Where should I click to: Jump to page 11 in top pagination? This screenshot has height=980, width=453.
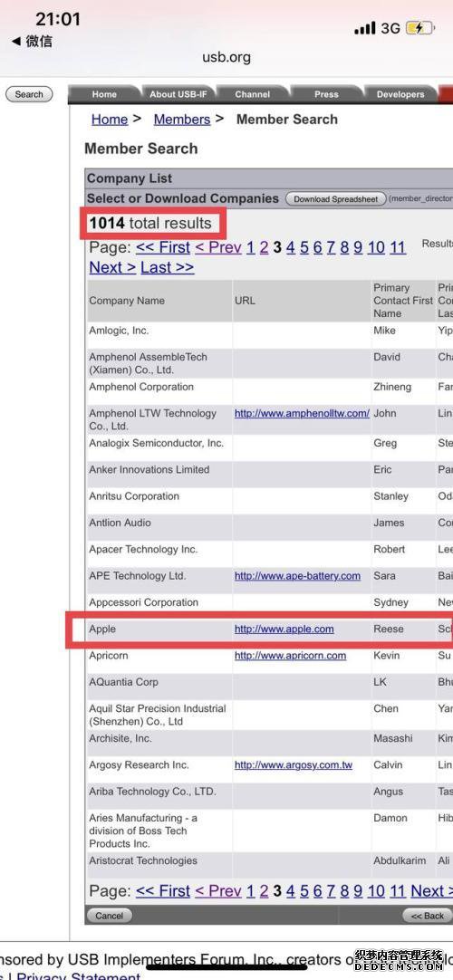click(x=398, y=247)
